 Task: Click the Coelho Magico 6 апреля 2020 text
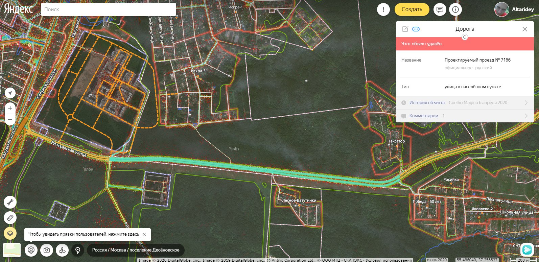point(478,103)
